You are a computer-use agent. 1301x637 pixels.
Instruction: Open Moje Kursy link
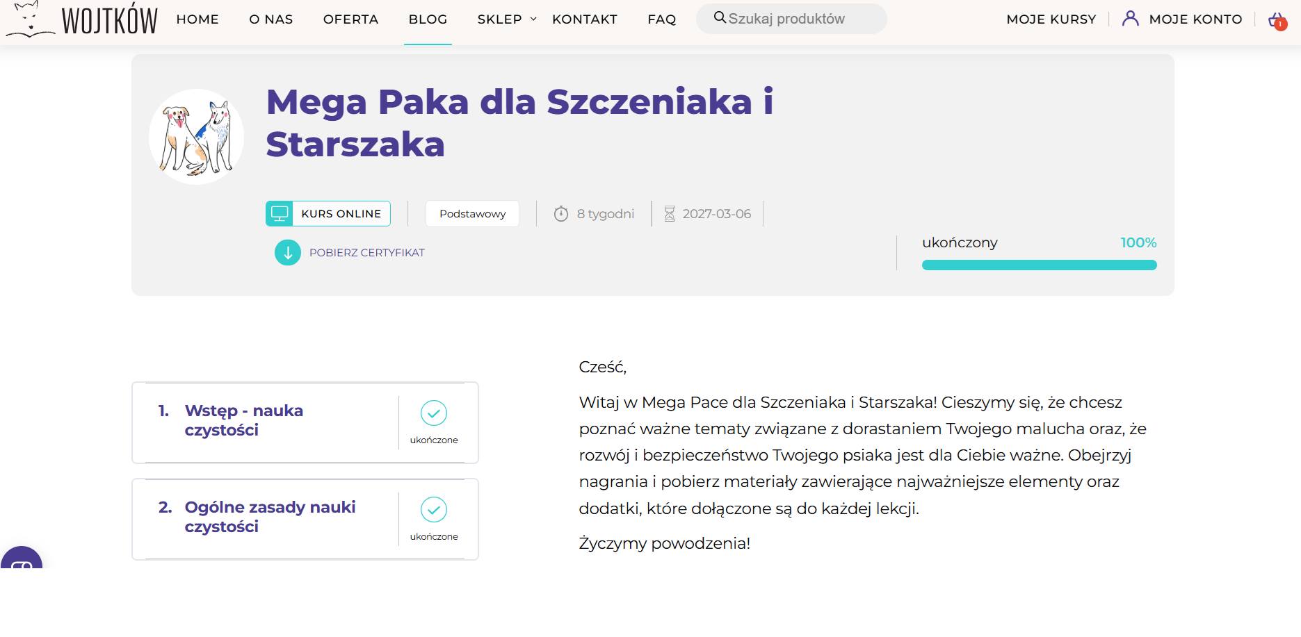(1051, 19)
